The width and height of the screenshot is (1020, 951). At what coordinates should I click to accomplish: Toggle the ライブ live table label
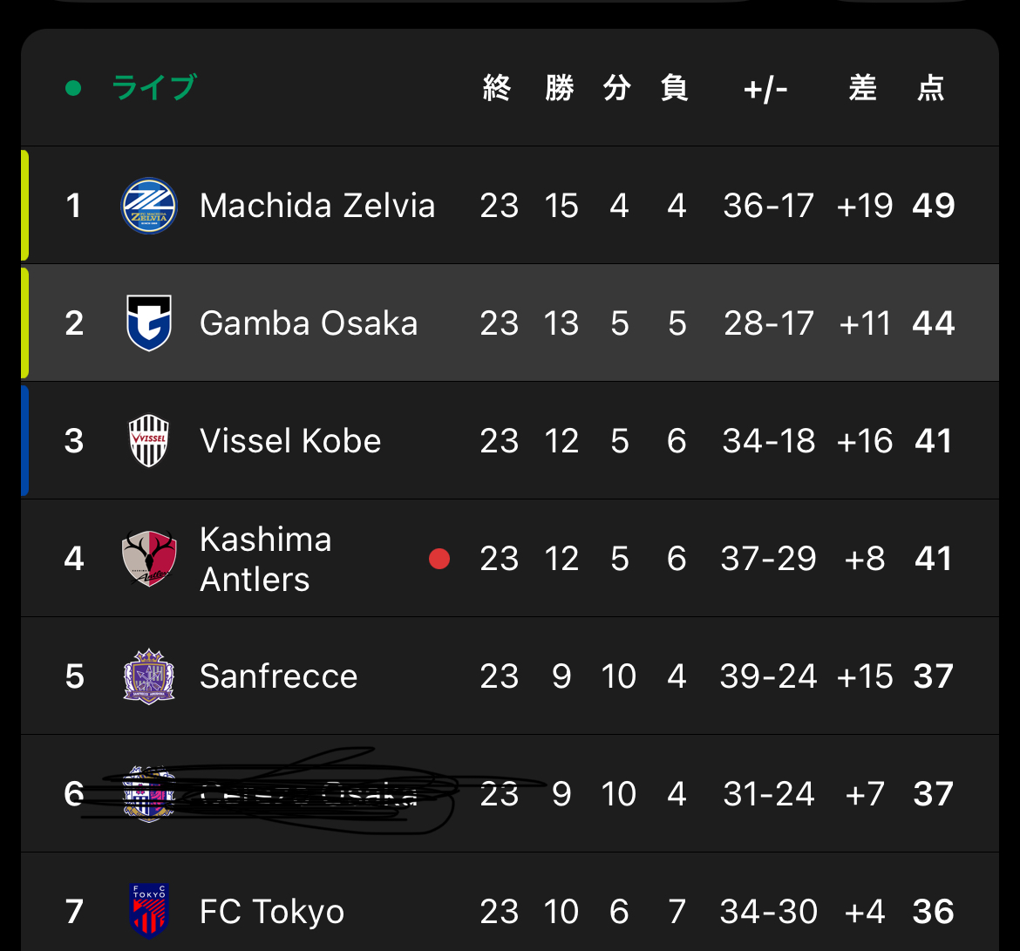(153, 88)
